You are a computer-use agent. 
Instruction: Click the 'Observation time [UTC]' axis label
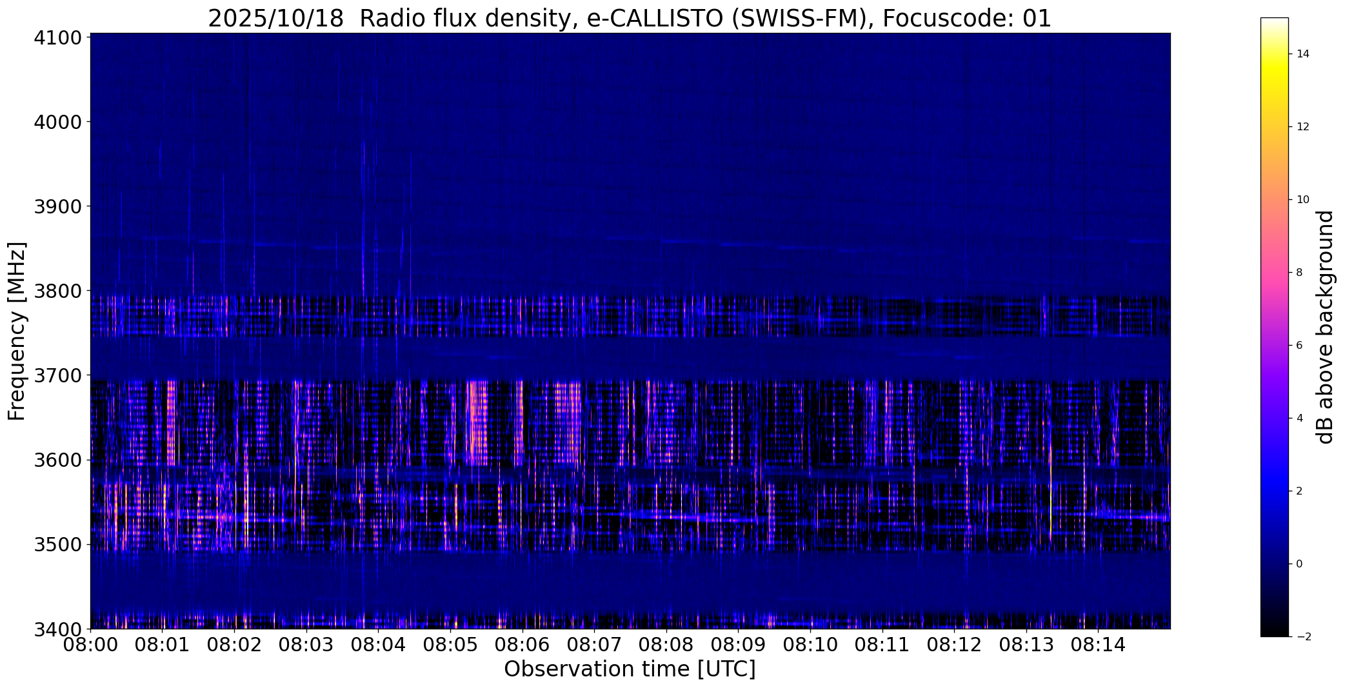630,669
